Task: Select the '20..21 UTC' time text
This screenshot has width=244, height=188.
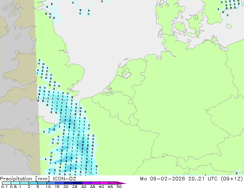Action: pyautogui.click(x=204, y=179)
